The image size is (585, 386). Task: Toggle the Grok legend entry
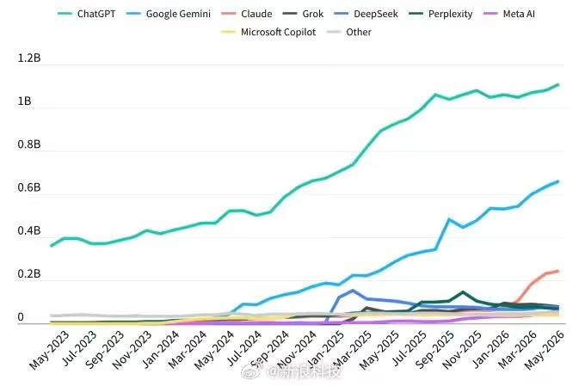coord(303,14)
